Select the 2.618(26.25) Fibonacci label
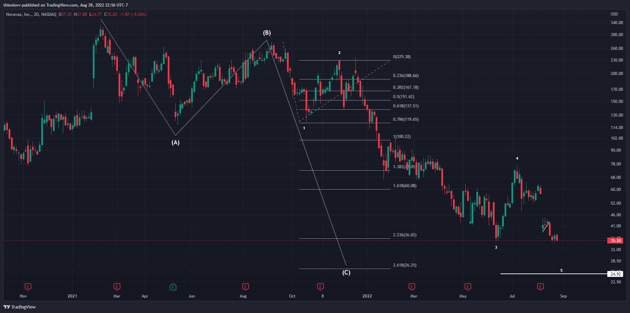The image size is (630, 313). [405, 265]
